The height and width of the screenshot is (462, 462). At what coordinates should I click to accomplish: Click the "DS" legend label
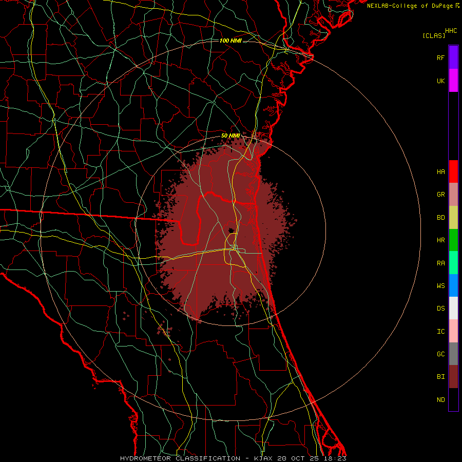click(441, 309)
